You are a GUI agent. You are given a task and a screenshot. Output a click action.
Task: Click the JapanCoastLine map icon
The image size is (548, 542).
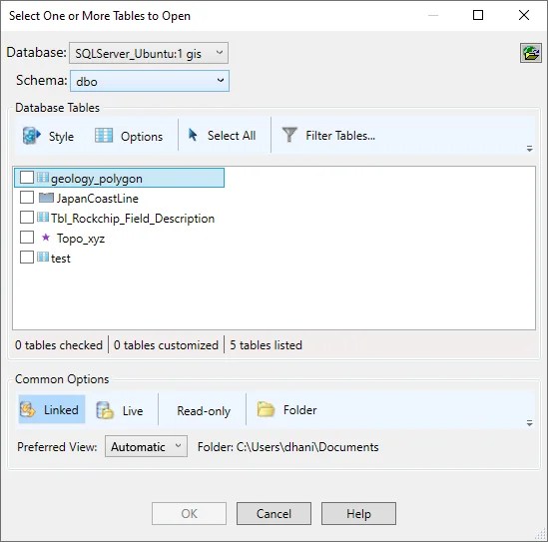coord(46,198)
